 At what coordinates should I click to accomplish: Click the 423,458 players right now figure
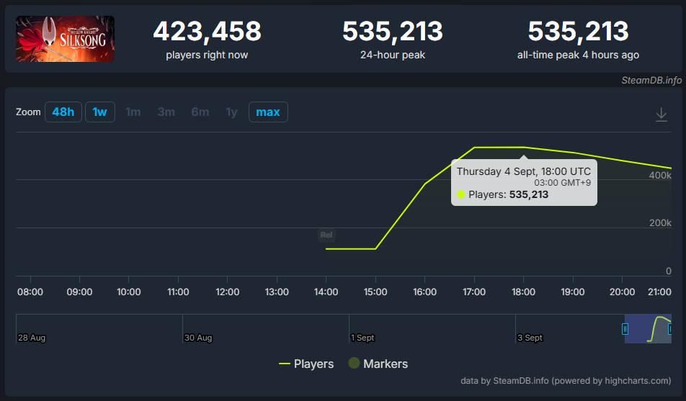coord(207,32)
